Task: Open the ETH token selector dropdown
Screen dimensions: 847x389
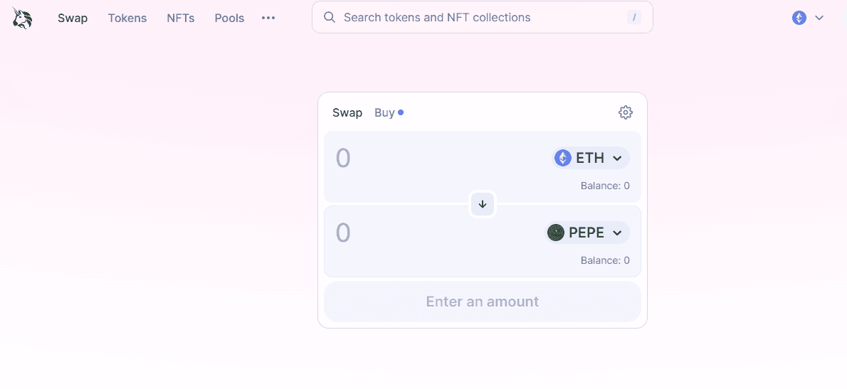Action: pos(591,158)
